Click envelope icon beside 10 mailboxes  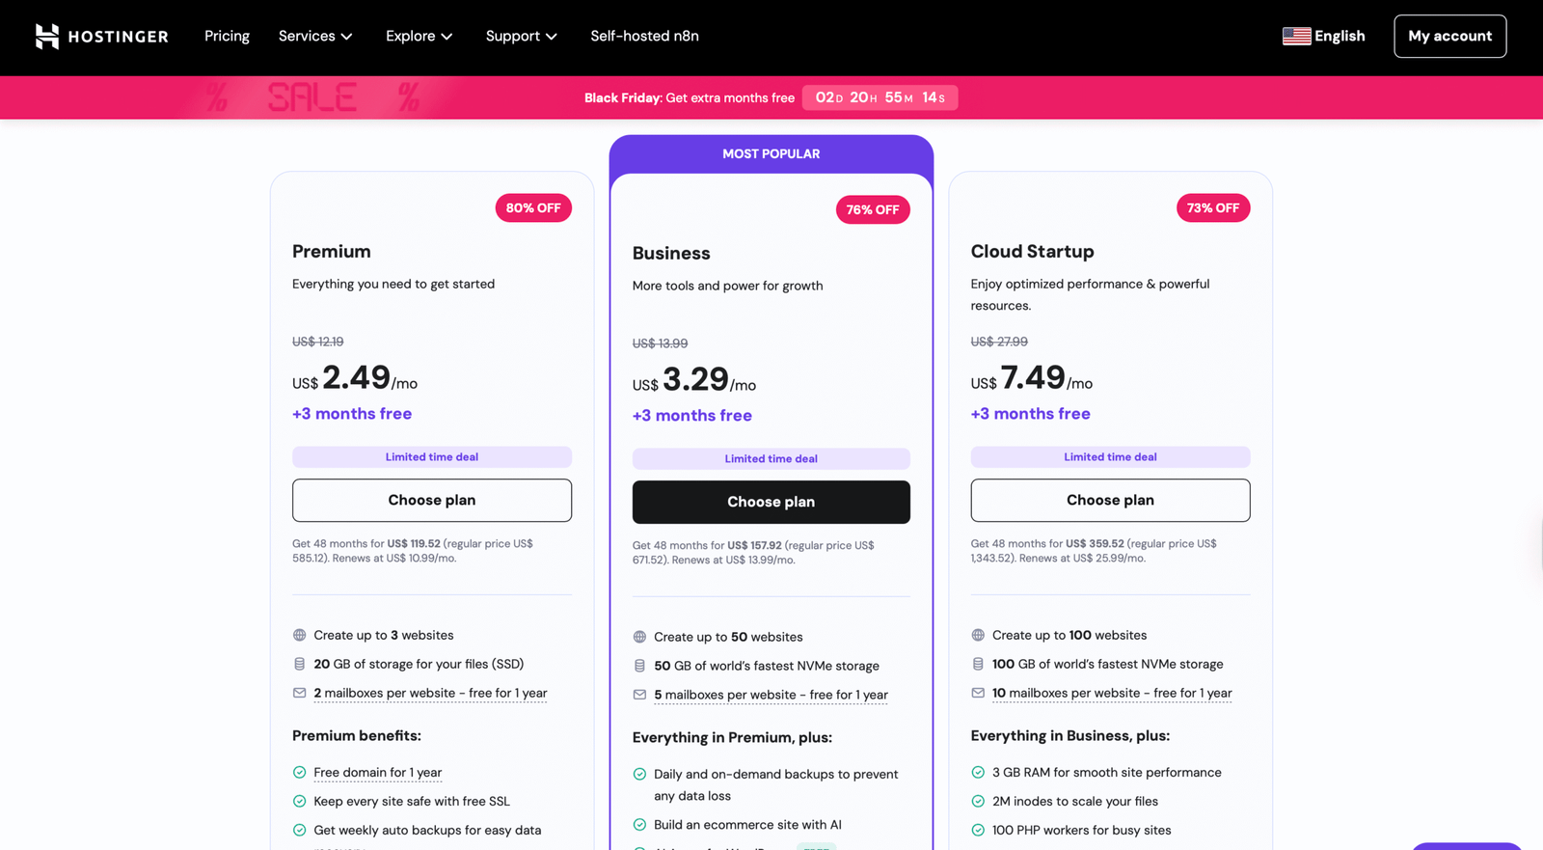pyautogui.click(x=978, y=693)
